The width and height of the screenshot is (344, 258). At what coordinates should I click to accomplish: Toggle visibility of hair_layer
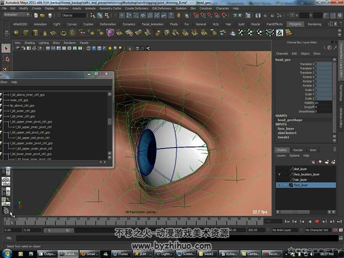[279, 180]
